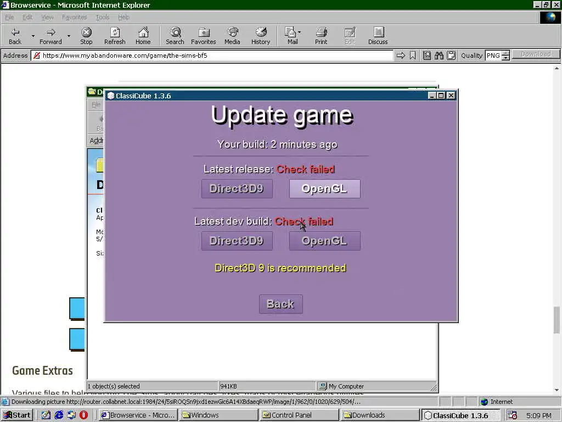
Task: Open the Discuss toolbar button
Action: (x=378, y=36)
